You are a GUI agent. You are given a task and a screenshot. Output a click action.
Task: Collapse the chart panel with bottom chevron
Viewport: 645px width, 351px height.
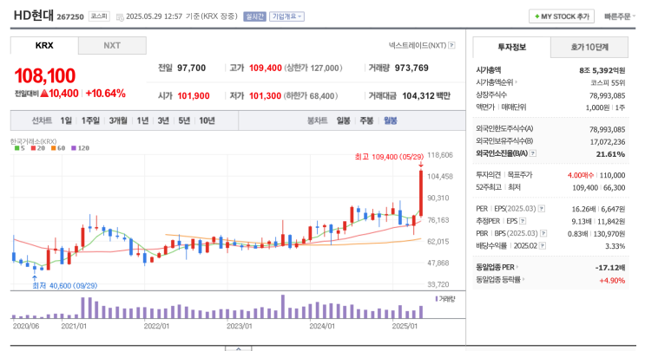coord(238,348)
